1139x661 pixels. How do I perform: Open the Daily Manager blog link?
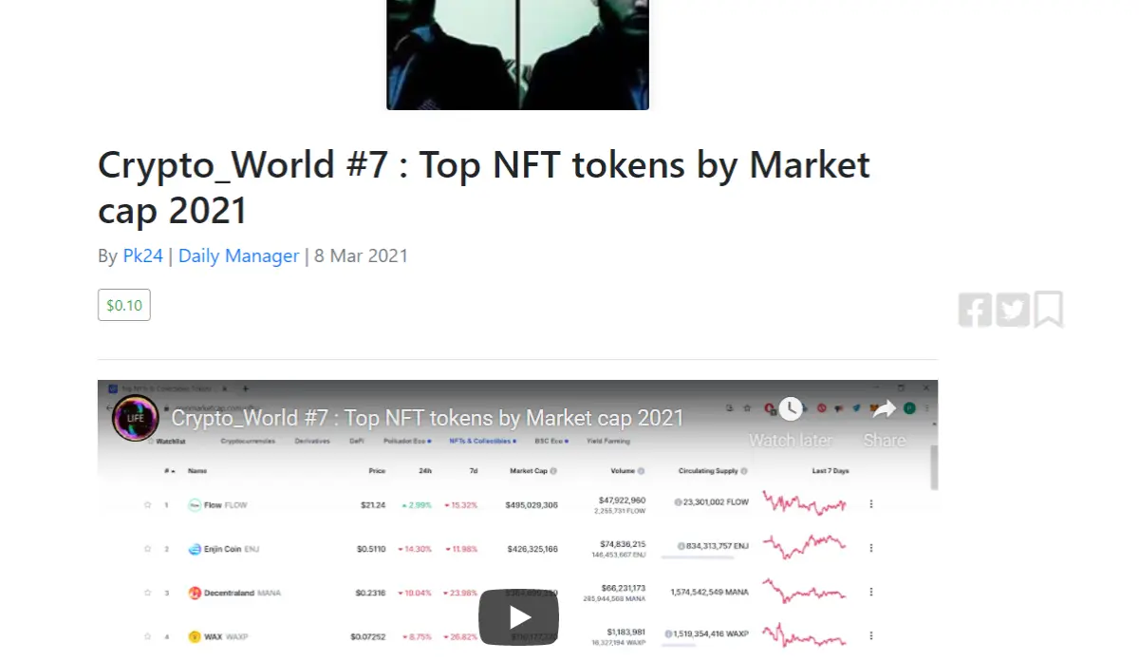point(238,255)
